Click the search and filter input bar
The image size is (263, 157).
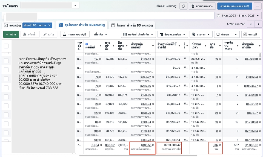(108, 16)
